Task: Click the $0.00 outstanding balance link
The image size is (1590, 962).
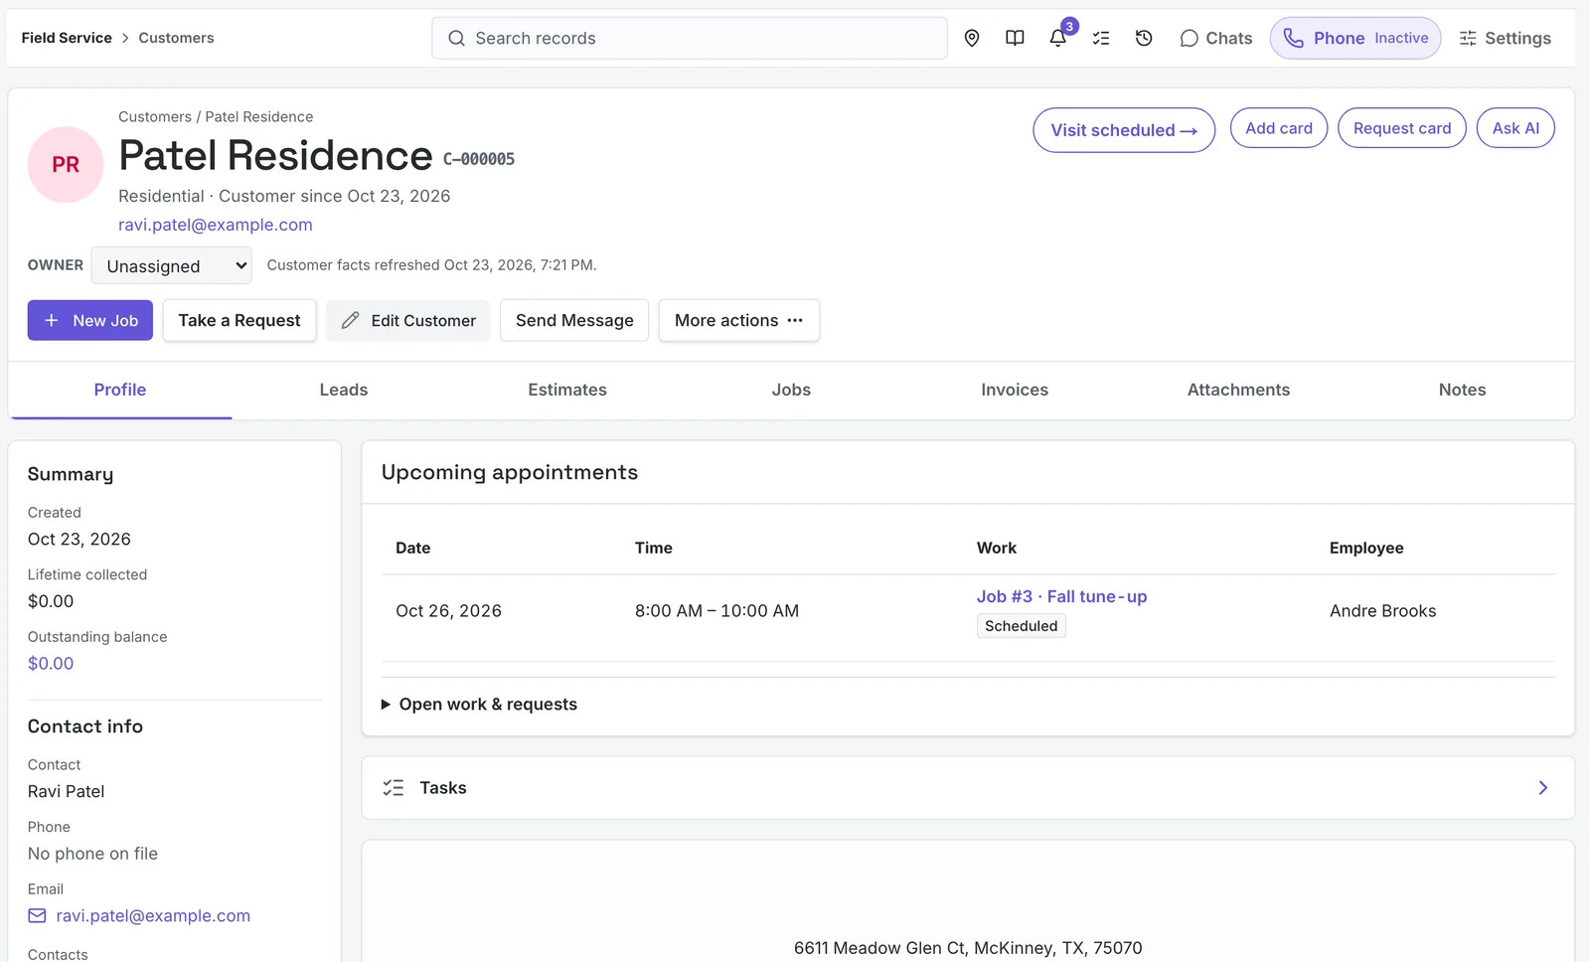Action: click(51, 663)
